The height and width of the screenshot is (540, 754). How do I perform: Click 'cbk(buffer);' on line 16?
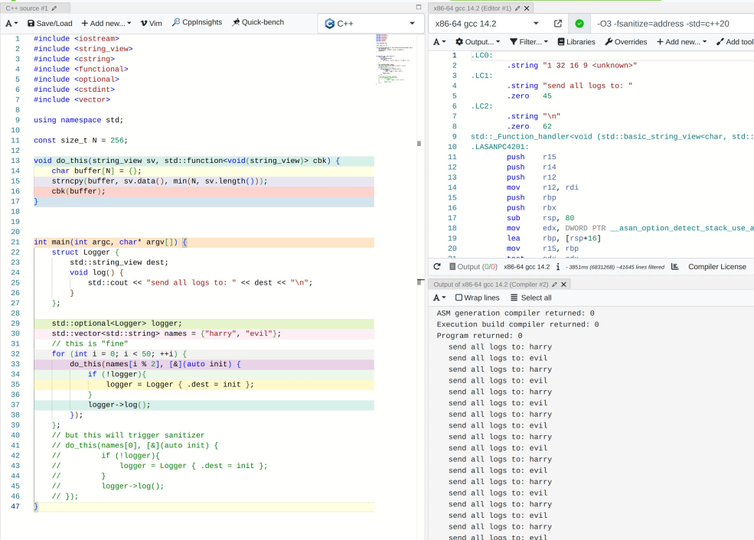coord(78,191)
